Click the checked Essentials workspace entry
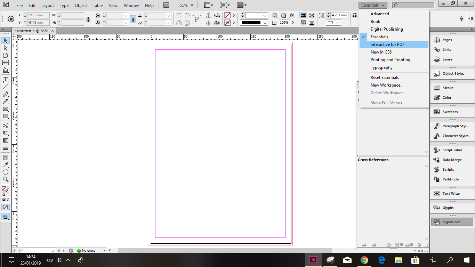The image size is (475, 267). point(379,37)
